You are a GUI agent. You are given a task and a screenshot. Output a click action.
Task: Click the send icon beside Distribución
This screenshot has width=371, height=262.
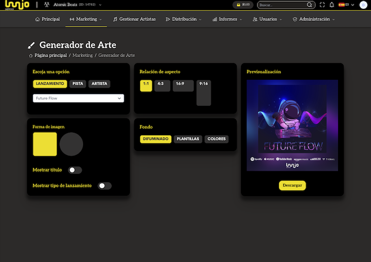[168, 19]
